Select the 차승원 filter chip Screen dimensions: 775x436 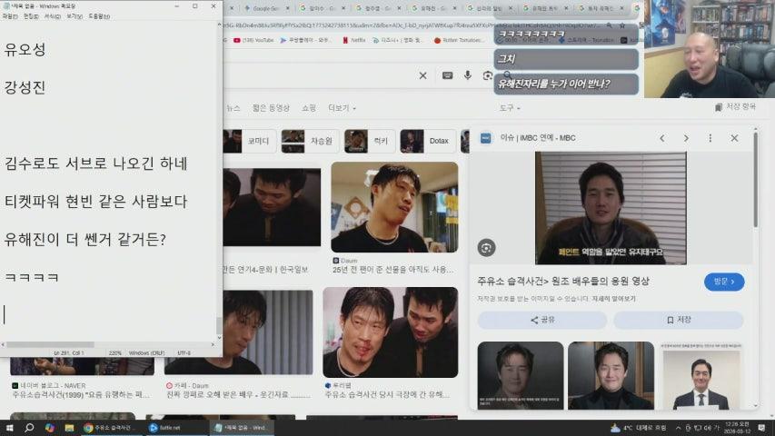pos(309,141)
